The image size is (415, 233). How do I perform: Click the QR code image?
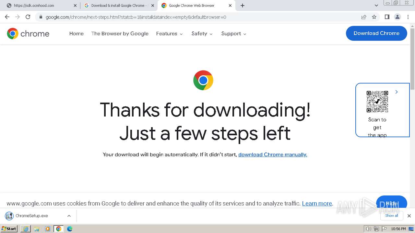(377, 102)
